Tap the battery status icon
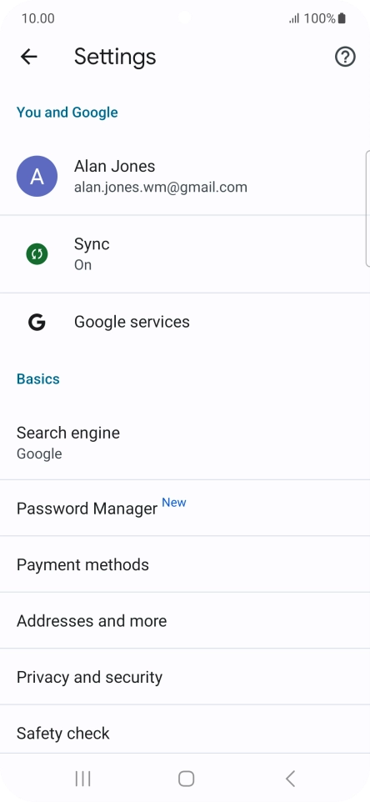 [342, 19]
